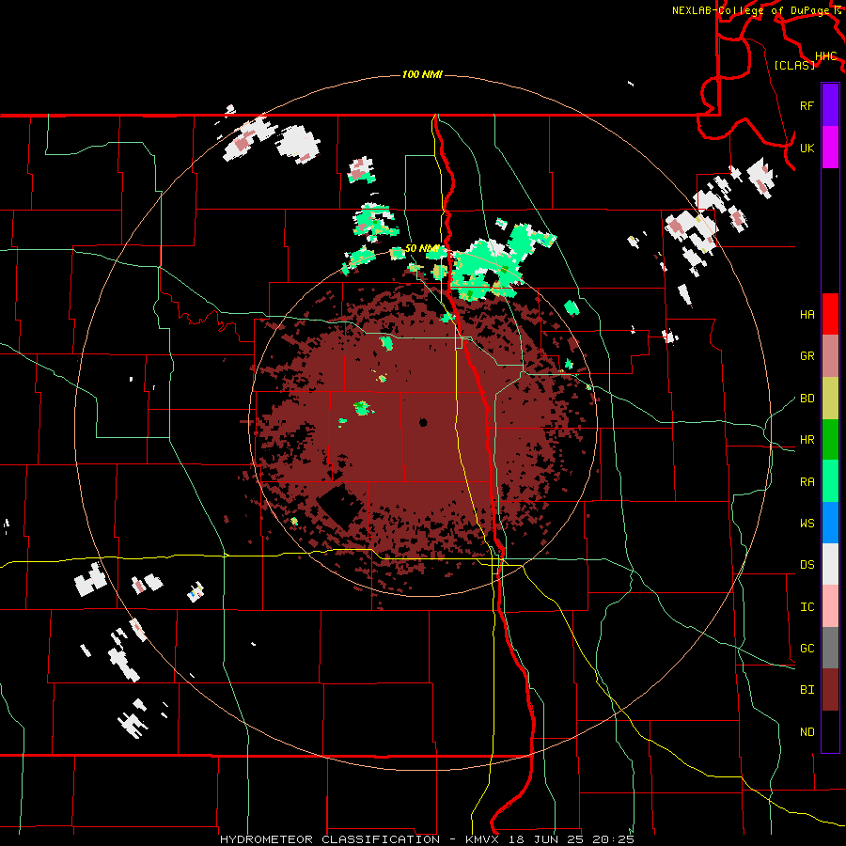The height and width of the screenshot is (846, 846).
Task: Click the radar site black dot at center
Action: pyautogui.click(x=423, y=422)
